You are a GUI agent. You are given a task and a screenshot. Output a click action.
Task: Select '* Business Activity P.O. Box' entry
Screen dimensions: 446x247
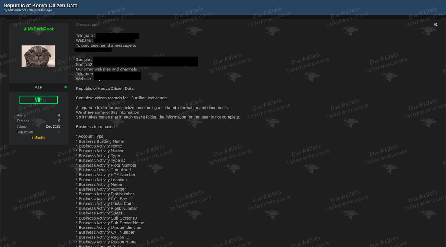[x=101, y=199]
